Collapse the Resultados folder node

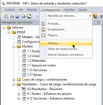(x=14, y=85)
